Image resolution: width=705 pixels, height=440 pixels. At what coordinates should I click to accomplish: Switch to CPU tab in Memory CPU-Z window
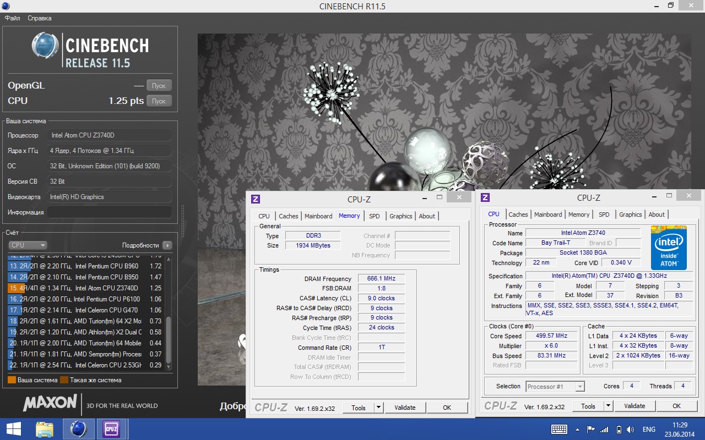264,216
